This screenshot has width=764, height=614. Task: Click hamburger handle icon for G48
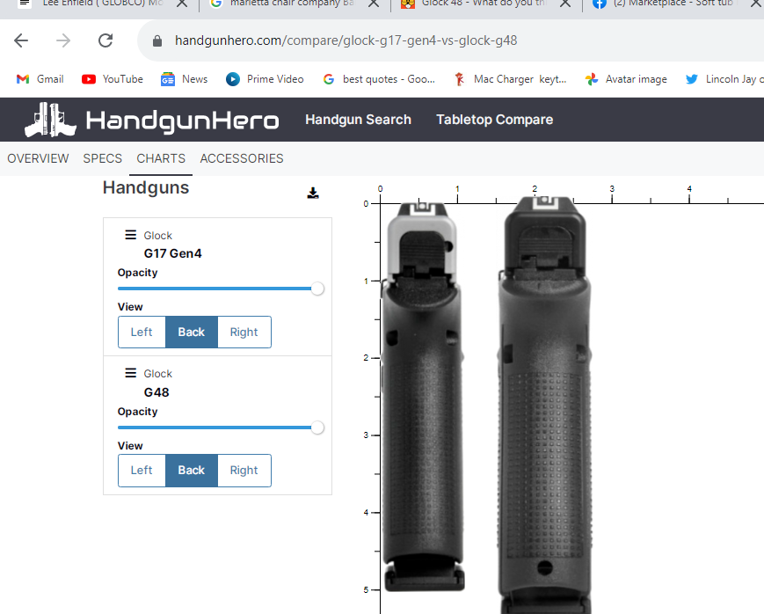[130, 373]
